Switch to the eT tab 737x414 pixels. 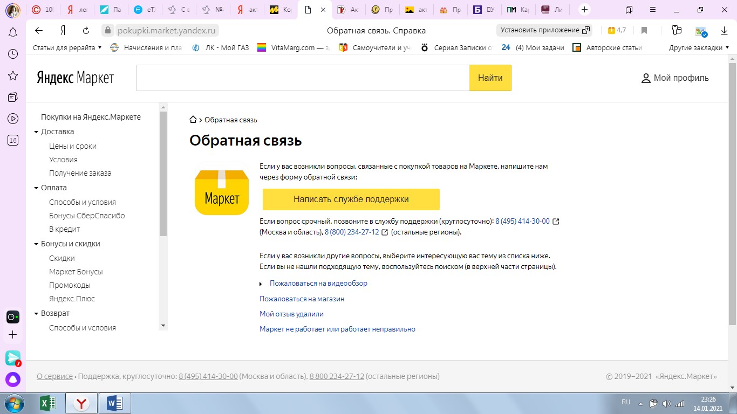click(x=146, y=10)
